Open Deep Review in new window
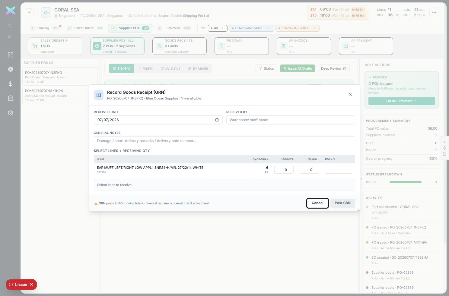449x296 pixels. [x=334, y=68]
